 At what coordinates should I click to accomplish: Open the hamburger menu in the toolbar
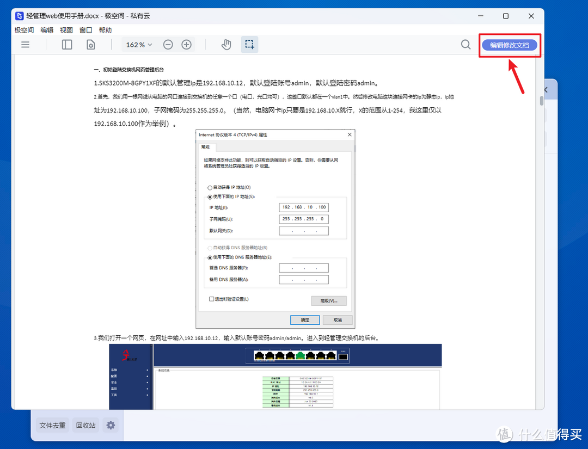25,45
